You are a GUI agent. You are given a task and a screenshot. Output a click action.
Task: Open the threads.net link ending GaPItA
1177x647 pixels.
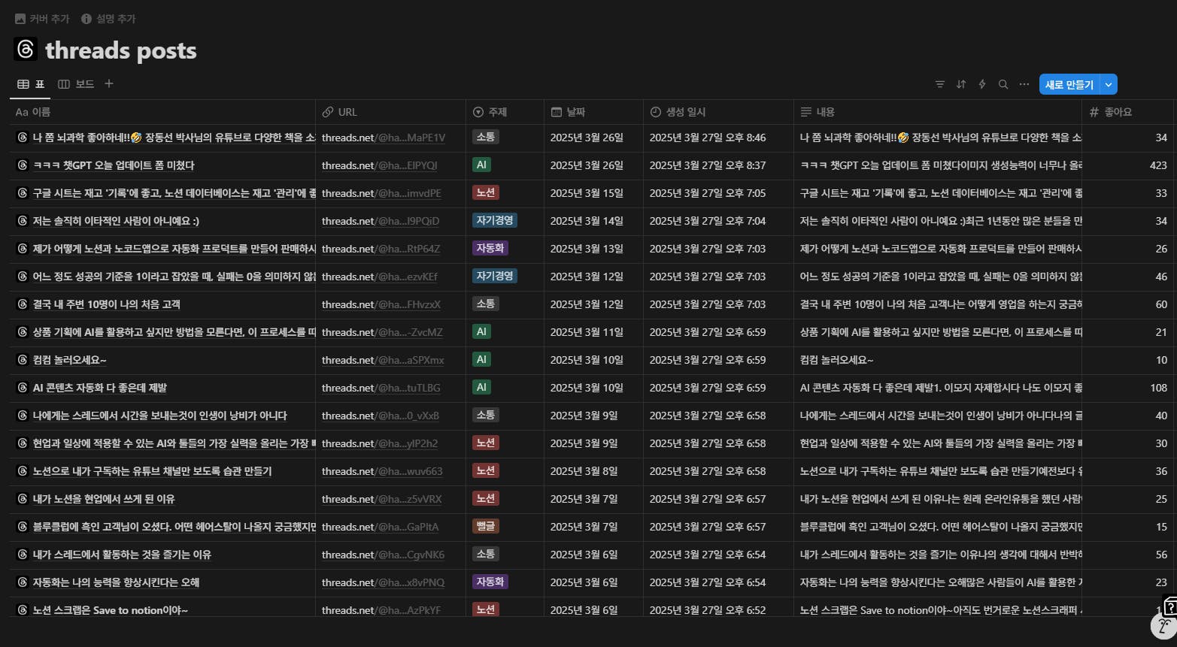[x=381, y=527]
